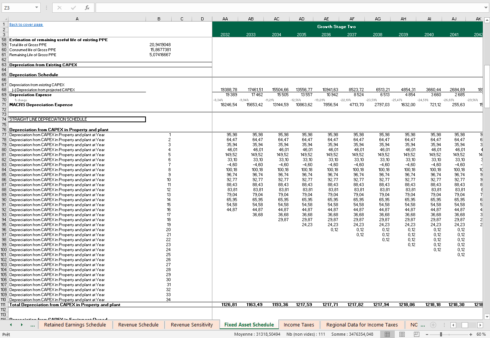Select row 111 header
This screenshot has width=490, height=338.
pyautogui.click(x=4, y=305)
